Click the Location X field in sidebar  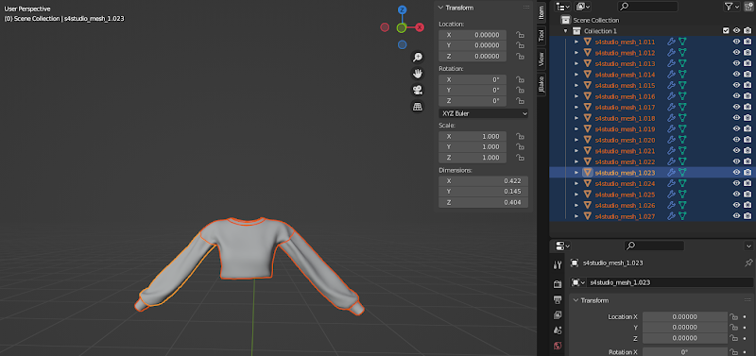pos(472,35)
